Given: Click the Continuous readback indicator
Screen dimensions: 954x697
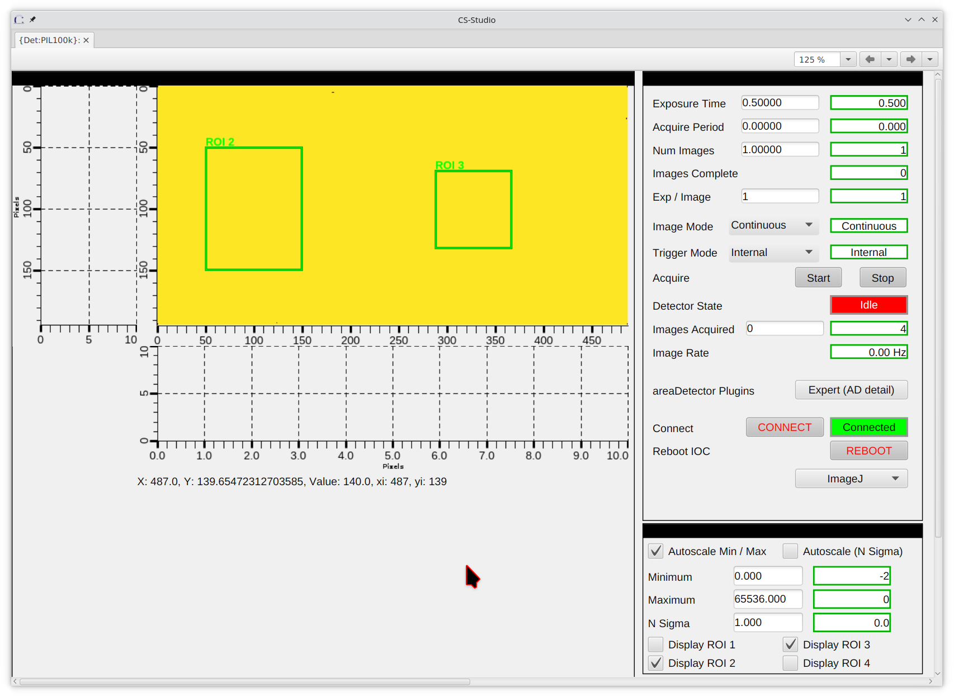Looking at the screenshot, I should point(868,226).
